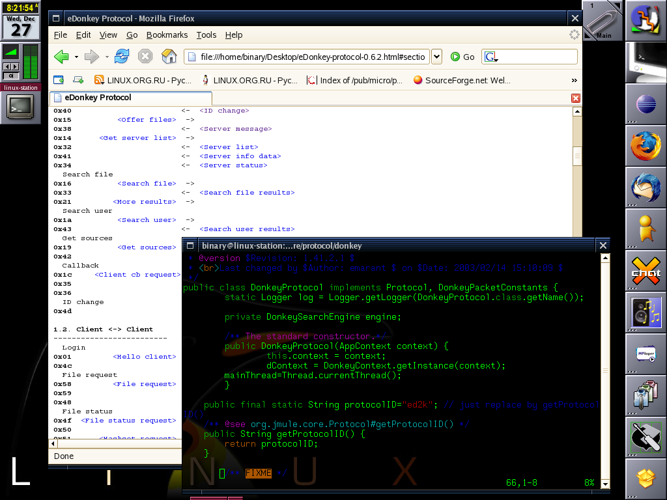
Task: Open the terminal window menu button
Action: point(190,245)
